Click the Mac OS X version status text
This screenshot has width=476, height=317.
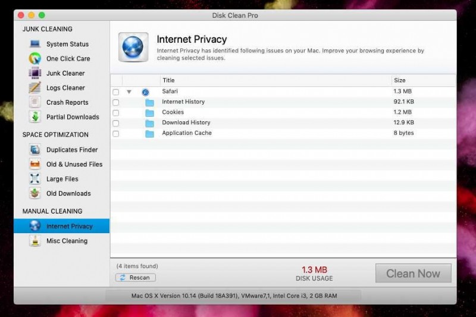pyautogui.click(x=234, y=296)
